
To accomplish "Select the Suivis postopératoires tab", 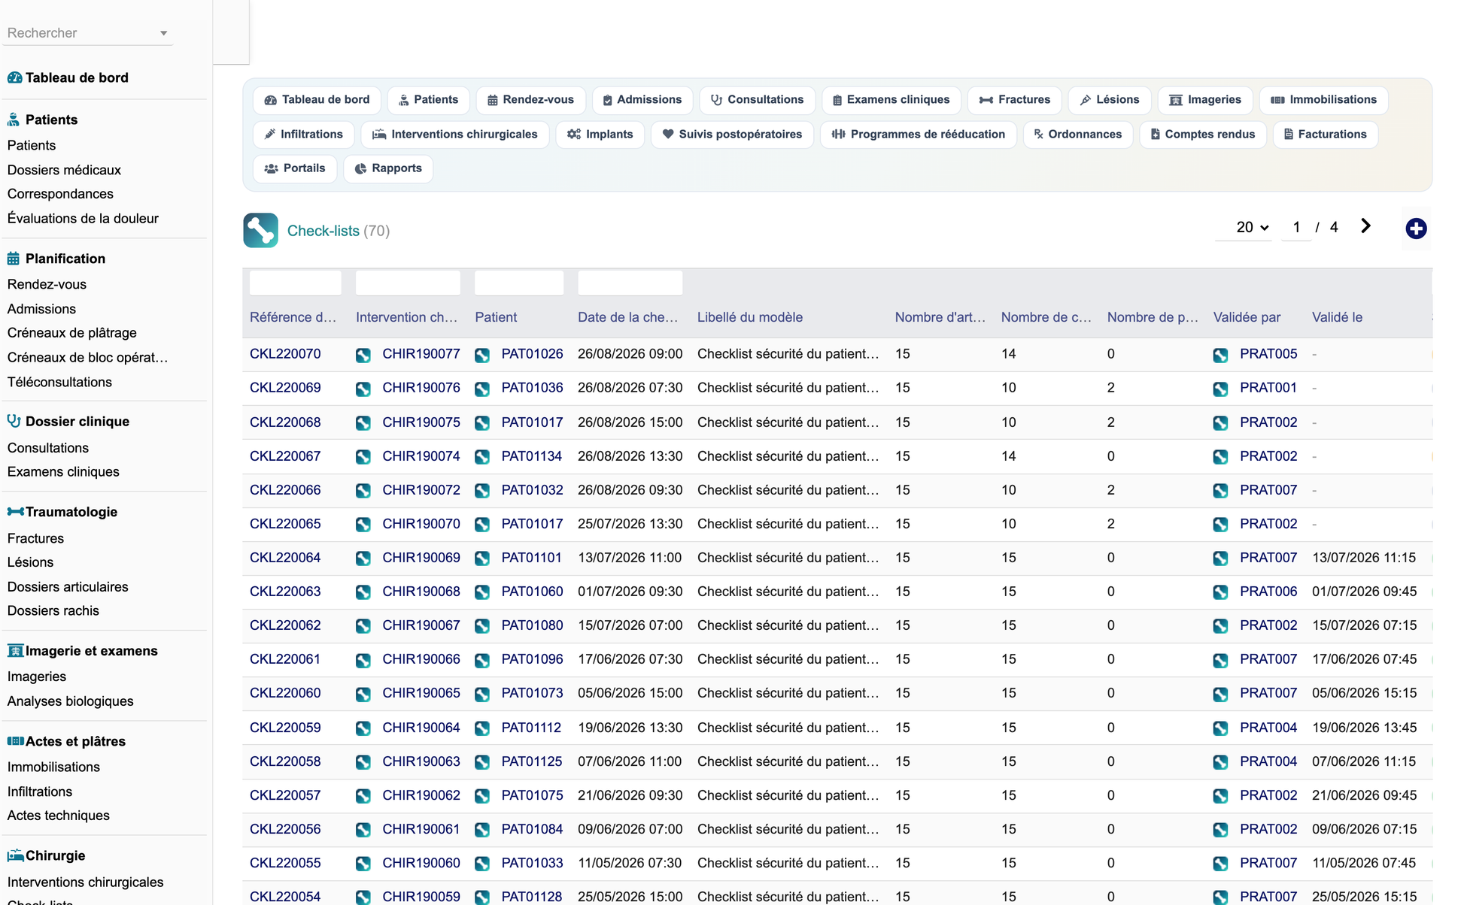I will pos(732,135).
